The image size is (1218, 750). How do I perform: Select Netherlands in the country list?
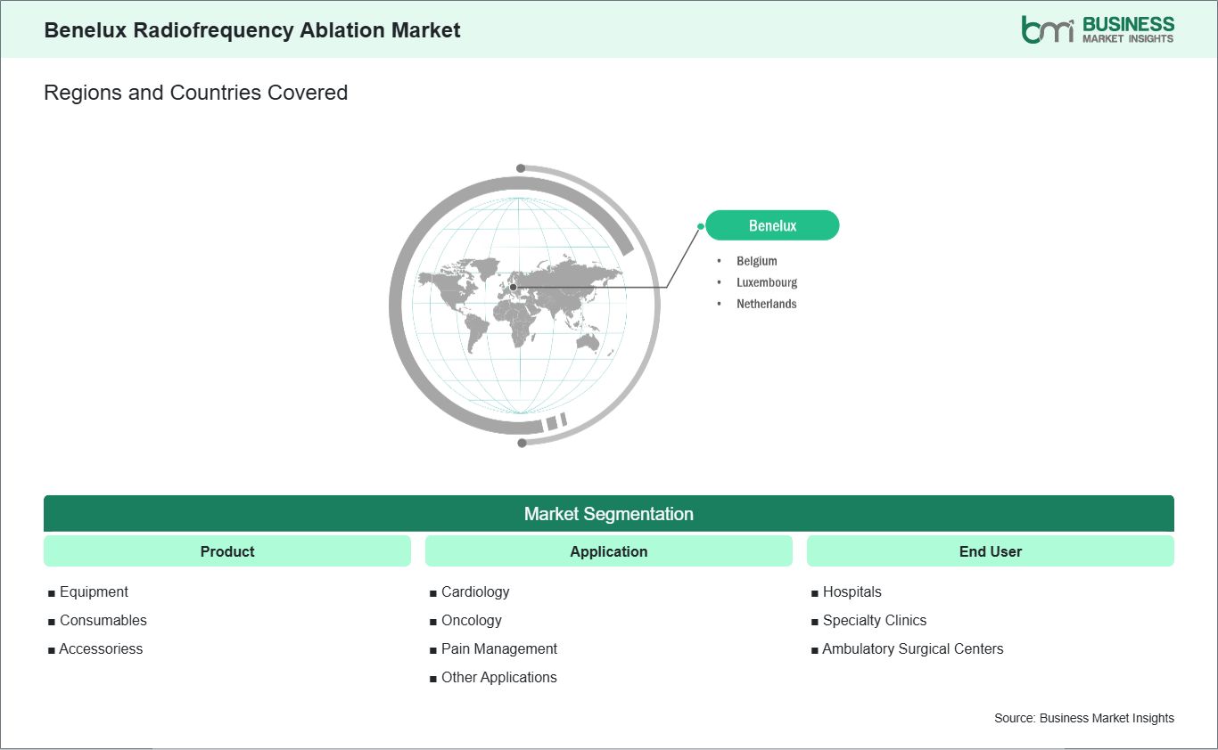[x=767, y=304]
